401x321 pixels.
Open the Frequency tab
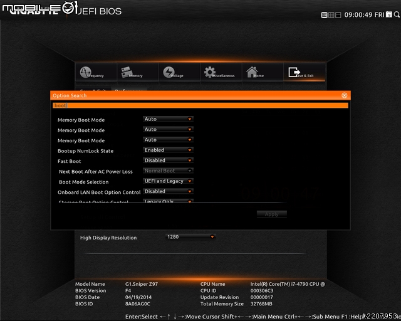(96, 72)
